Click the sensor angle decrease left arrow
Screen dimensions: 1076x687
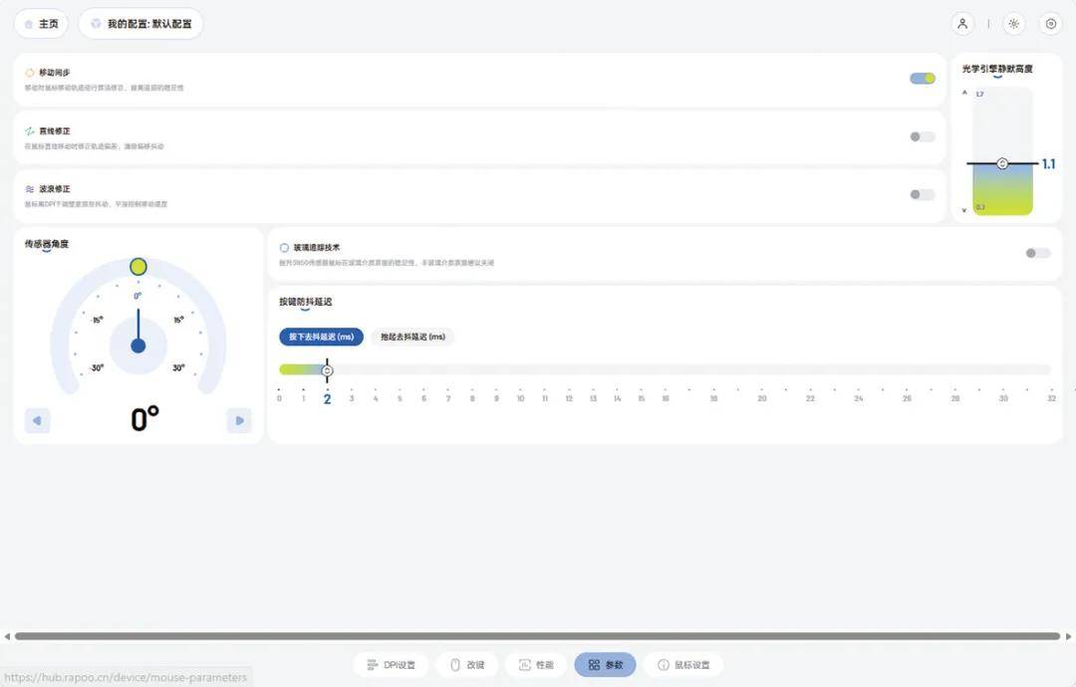point(37,420)
